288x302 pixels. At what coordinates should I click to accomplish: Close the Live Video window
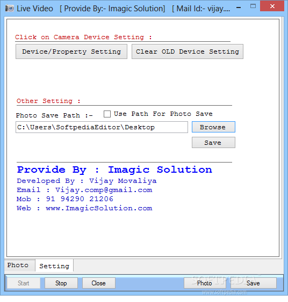click(272, 6)
